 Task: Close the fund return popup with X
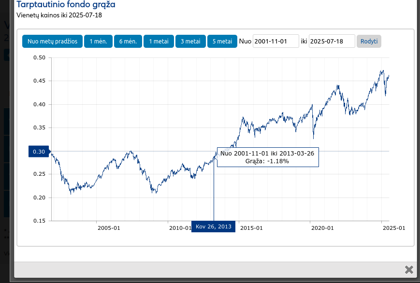[x=409, y=269]
